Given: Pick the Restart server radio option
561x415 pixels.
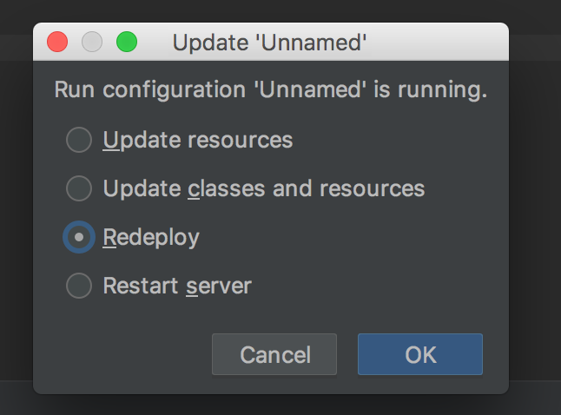Looking at the screenshot, I should 79,286.
